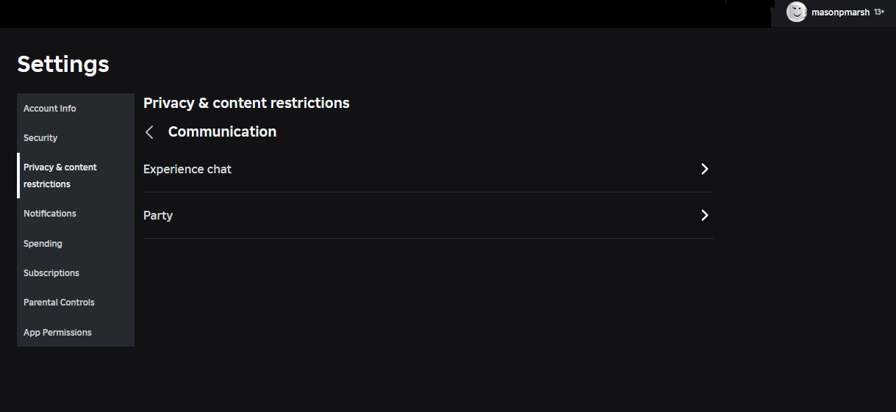
Task: Click the Settings page heading
Action: click(63, 64)
